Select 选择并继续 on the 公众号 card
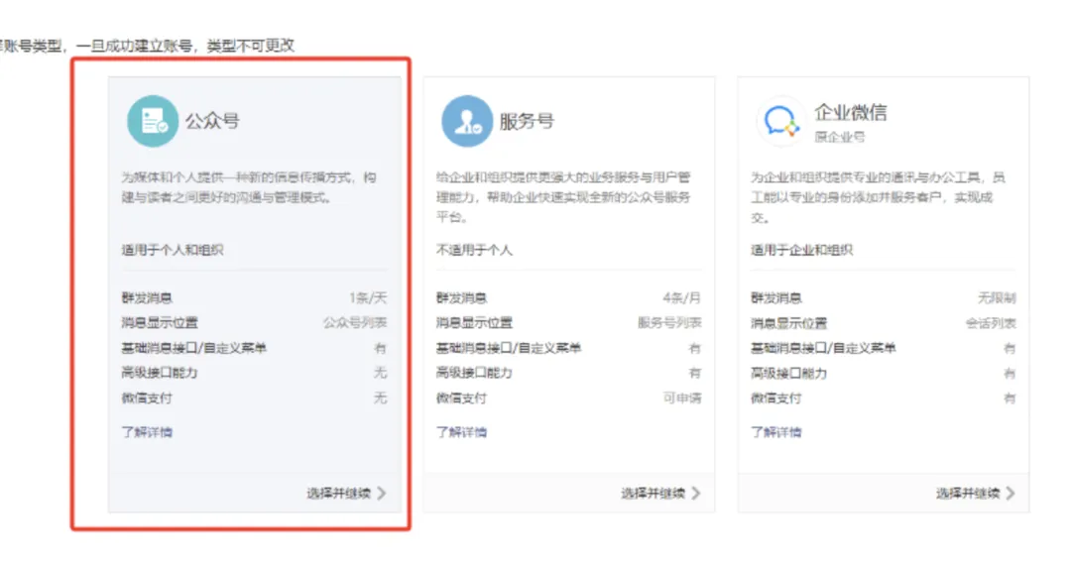The height and width of the screenshot is (569, 1071). 346,493
